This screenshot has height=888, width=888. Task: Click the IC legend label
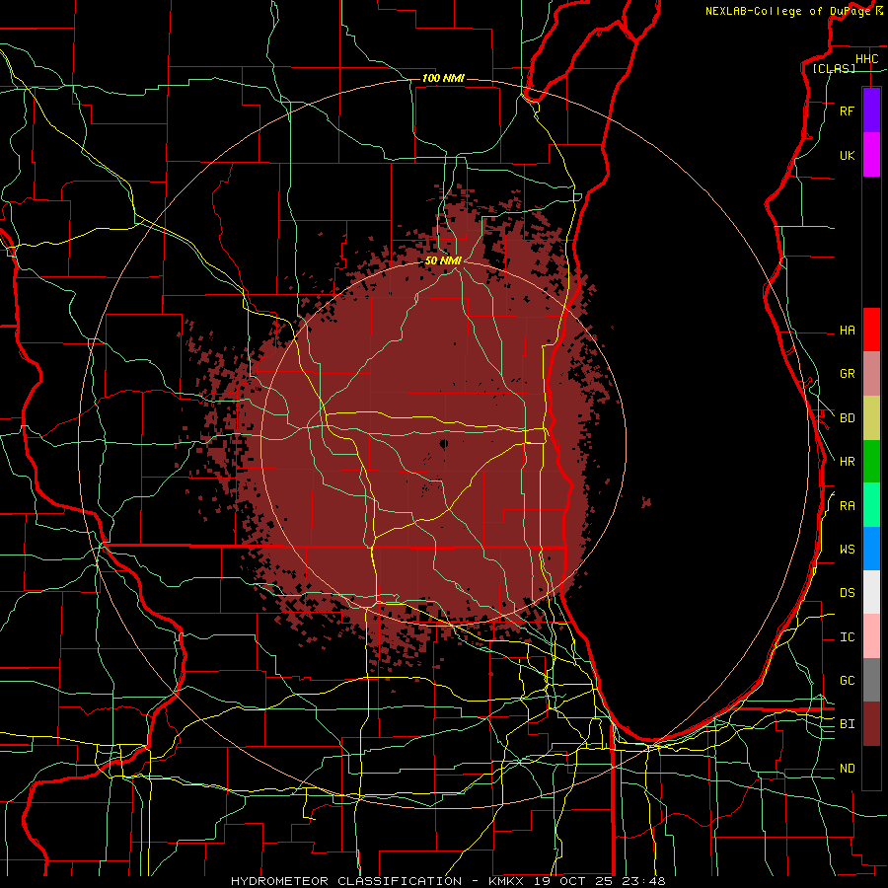coord(847,637)
